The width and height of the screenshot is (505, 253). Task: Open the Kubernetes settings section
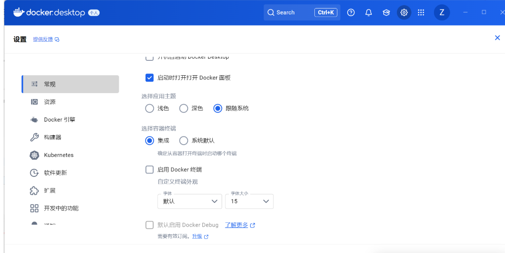[70, 155]
